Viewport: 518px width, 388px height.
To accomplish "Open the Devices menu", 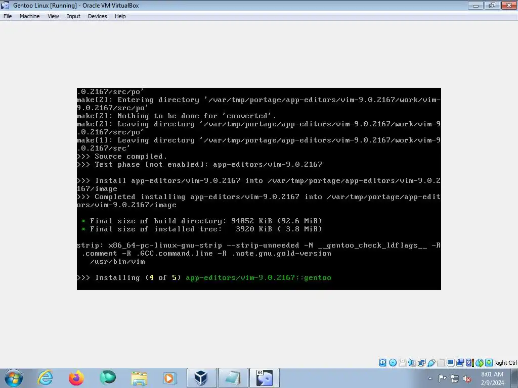I will tap(98, 16).
